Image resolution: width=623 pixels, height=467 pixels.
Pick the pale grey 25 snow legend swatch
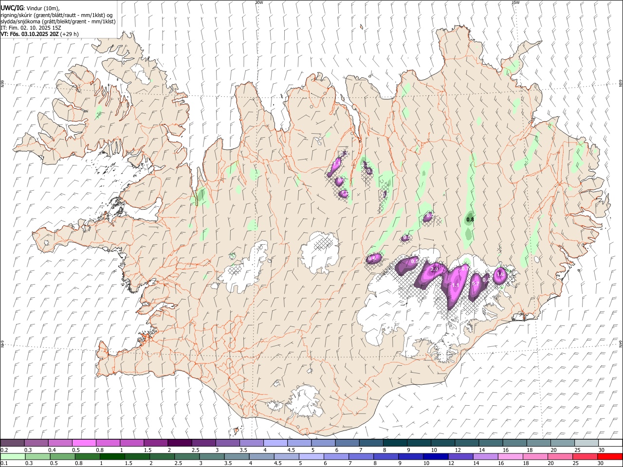click(x=586, y=443)
